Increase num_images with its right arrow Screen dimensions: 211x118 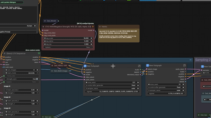click(x=37, y=70)
